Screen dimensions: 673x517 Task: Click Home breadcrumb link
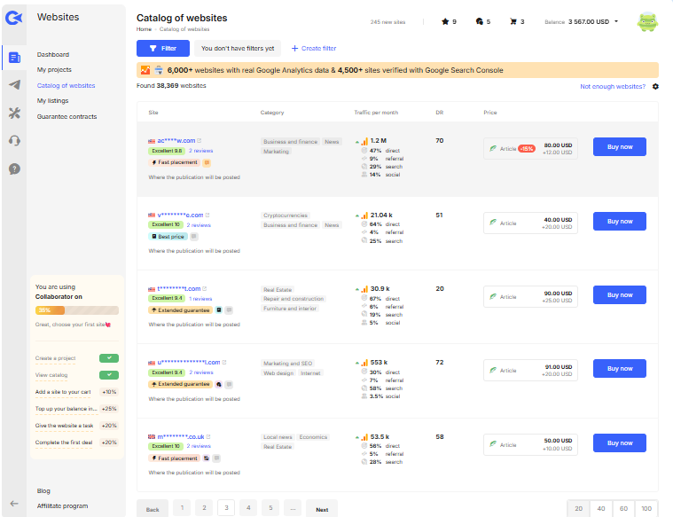(144, 29)
